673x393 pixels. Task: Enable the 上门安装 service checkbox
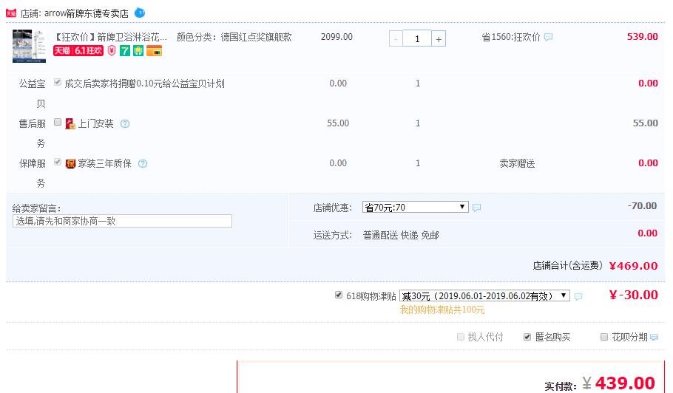tap(58, 122)
